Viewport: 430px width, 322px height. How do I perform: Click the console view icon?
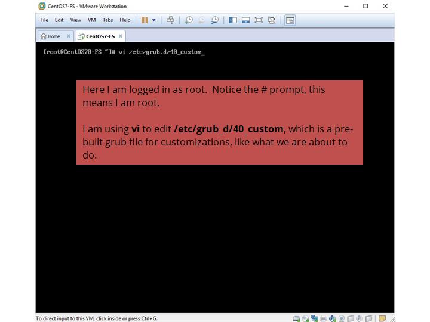point(290,20)
